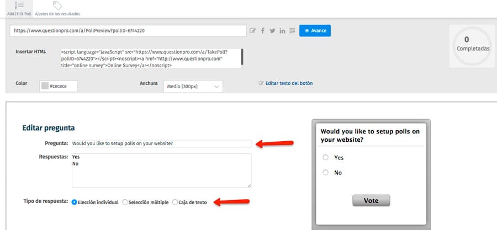The image size is (497, 230).
Task: Click the poll preview question title
Action: pos(370,135)
